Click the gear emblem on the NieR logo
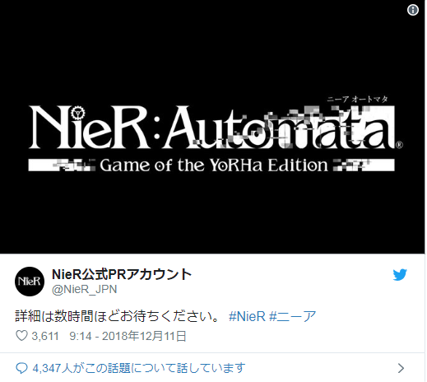The height and width of the screenshot is (382, 427). [78, 113]
